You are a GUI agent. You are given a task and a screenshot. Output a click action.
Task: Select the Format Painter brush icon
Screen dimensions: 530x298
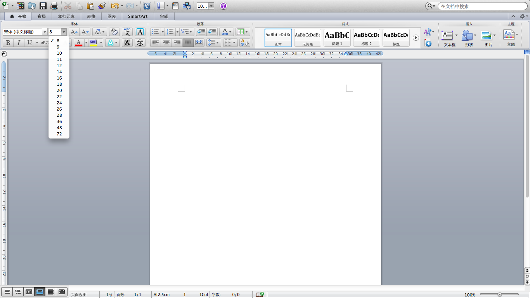(101, 6)
